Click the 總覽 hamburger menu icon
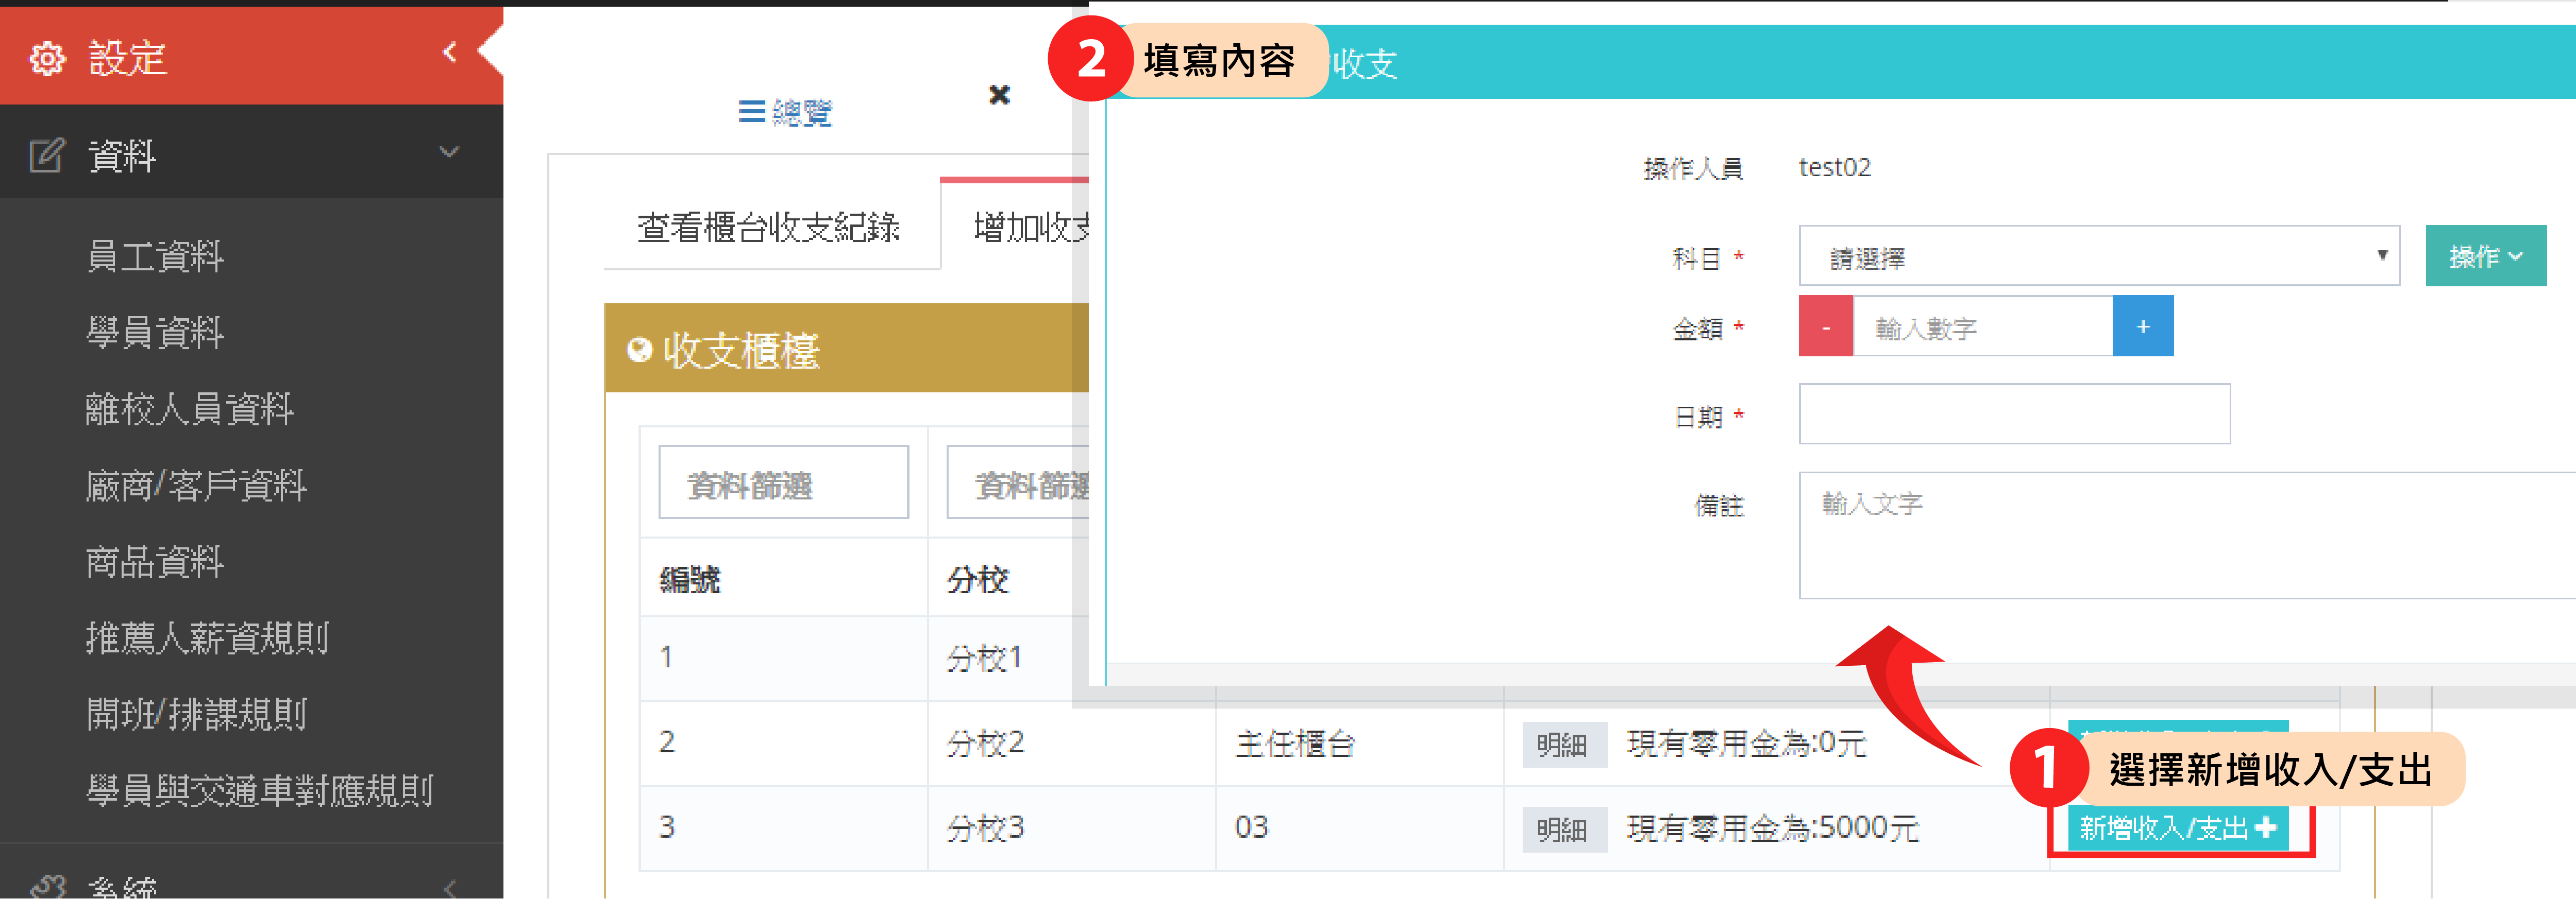Image resolution: width=2576 pixels, height=899 pixels. [751, 112]
